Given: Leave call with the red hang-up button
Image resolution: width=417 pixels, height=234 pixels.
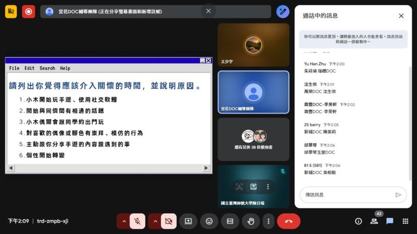Looking at the screenshot, I should click(x=289, y=221).
